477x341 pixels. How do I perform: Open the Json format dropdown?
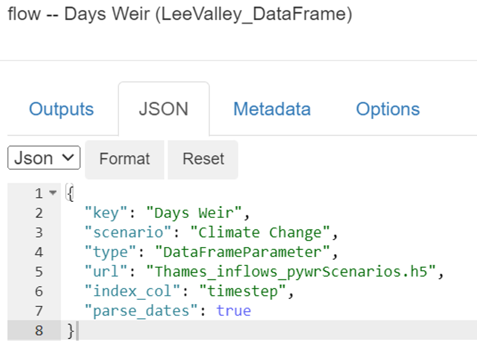tap(43, 158)
